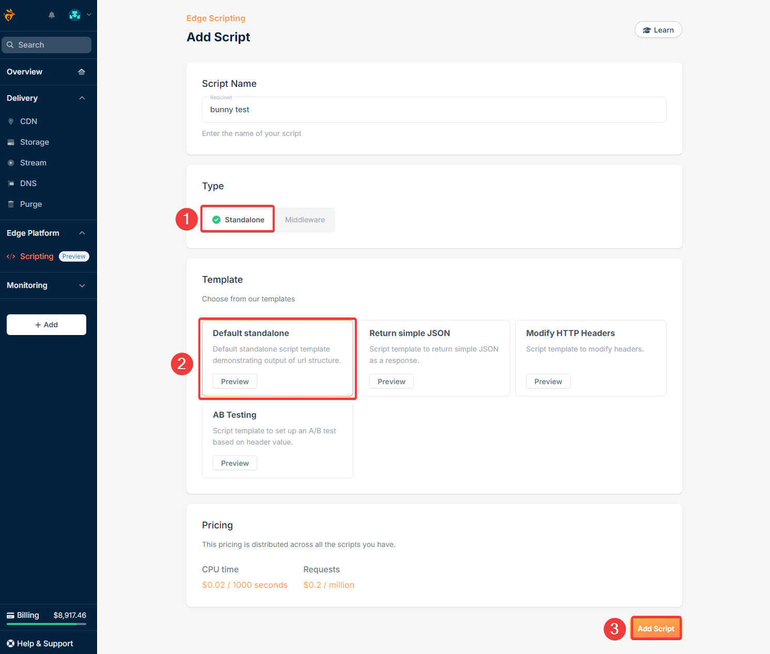
Task: Click the Billing card icon
Action: (x=10, y=615)
